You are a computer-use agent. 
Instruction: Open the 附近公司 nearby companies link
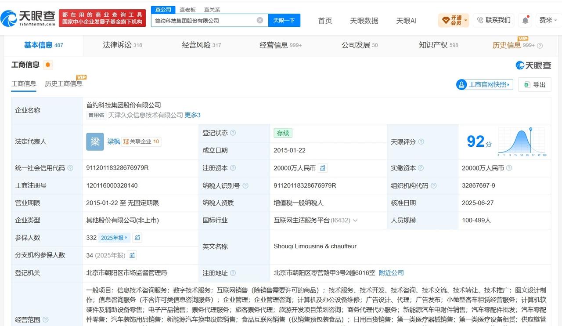click(391, 273)
